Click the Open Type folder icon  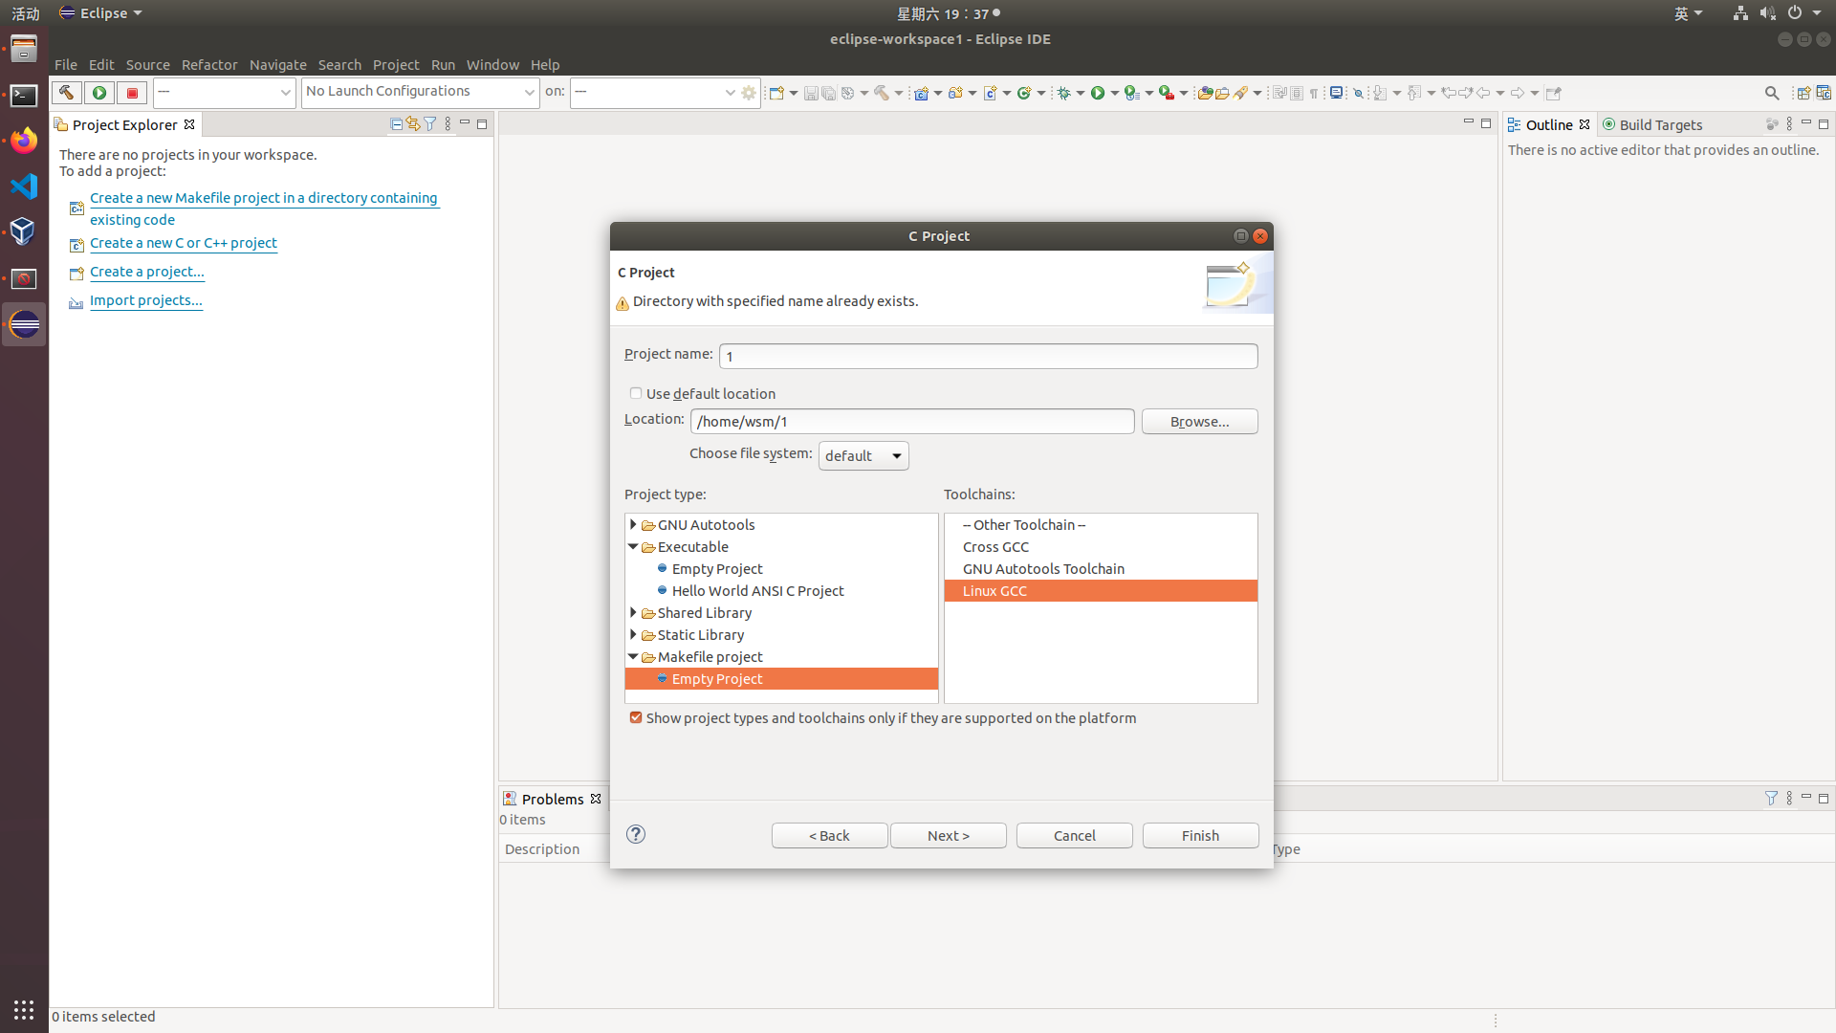pyautogui.click(x=1205, y=93)
